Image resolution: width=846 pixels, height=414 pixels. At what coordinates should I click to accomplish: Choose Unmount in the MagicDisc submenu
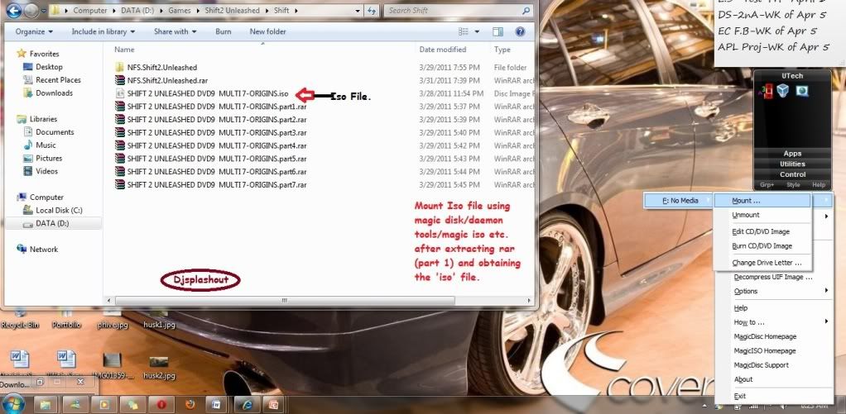[x=762, y=215]
